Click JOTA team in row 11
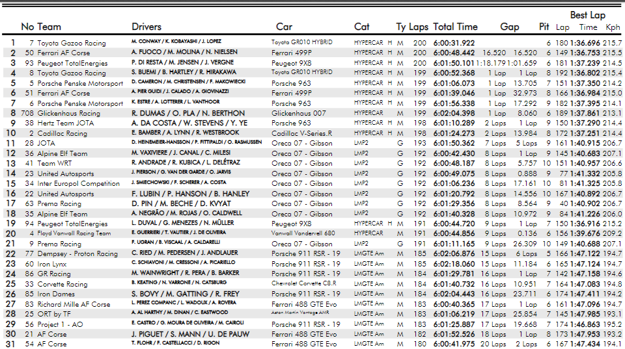Screen dimensions: 625x349 46,143
